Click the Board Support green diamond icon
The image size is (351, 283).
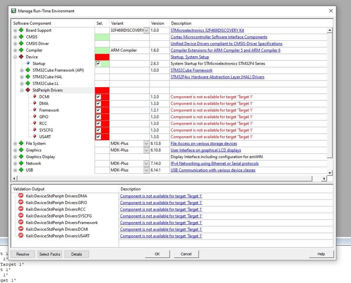[21, 30]
